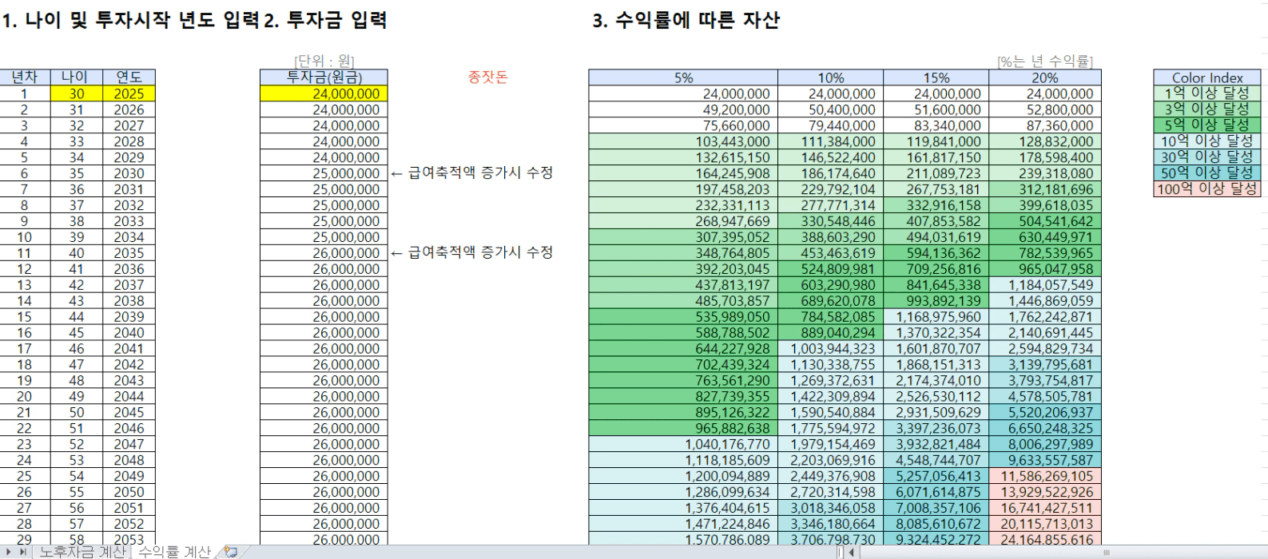Click the next sheet navigation arrow
Image resolution: width=1268 pixels, height=559 pixels.
pos(10,552)
